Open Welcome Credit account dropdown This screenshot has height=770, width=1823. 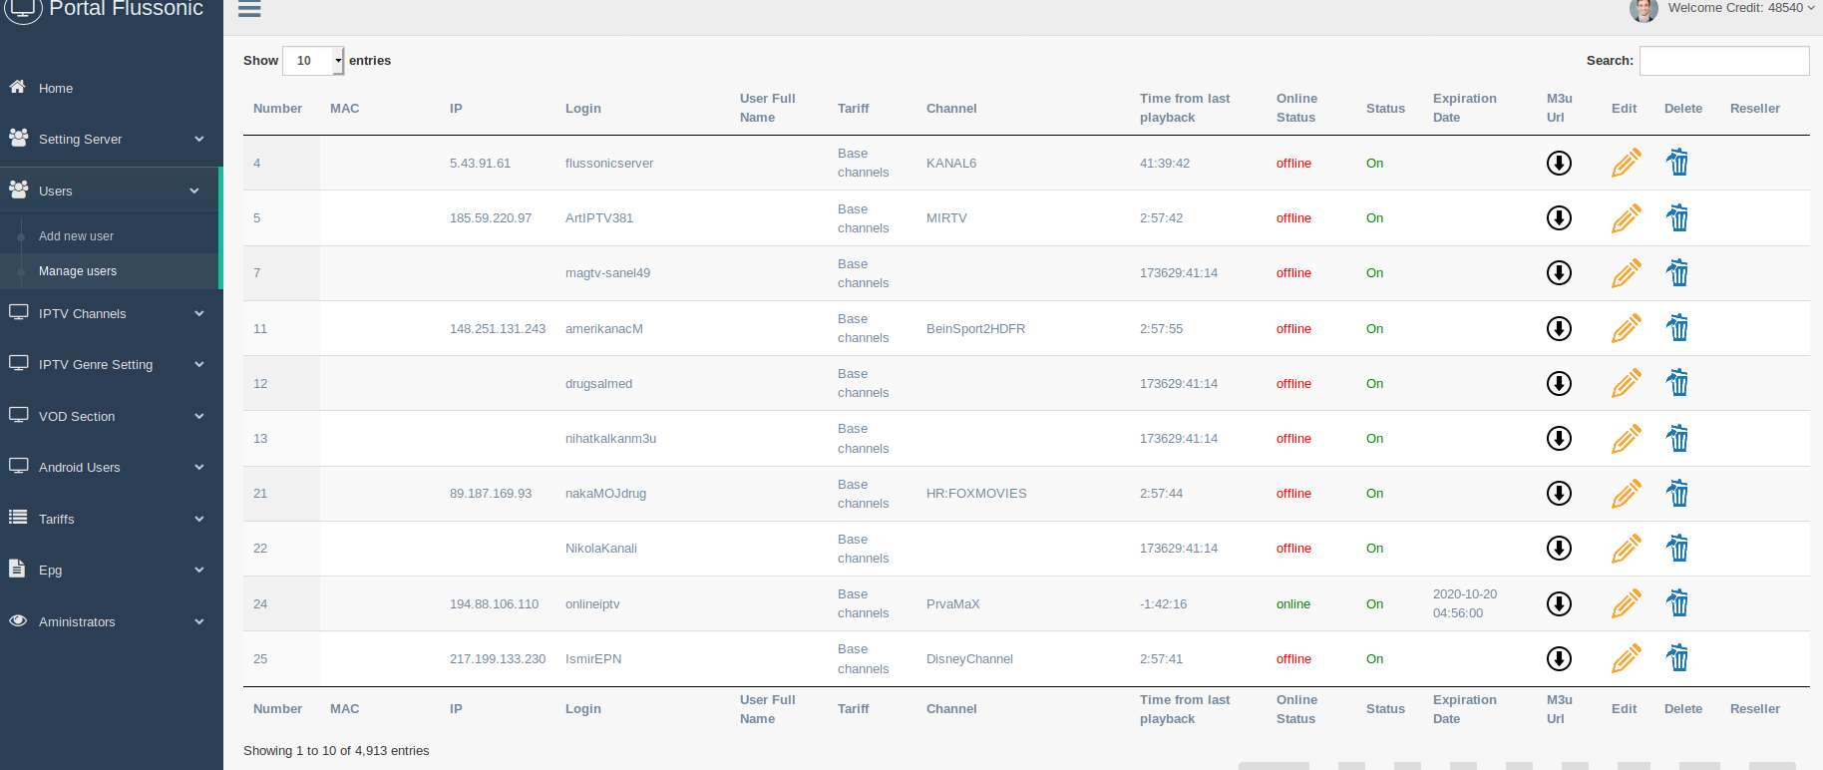click(1741, 8)
